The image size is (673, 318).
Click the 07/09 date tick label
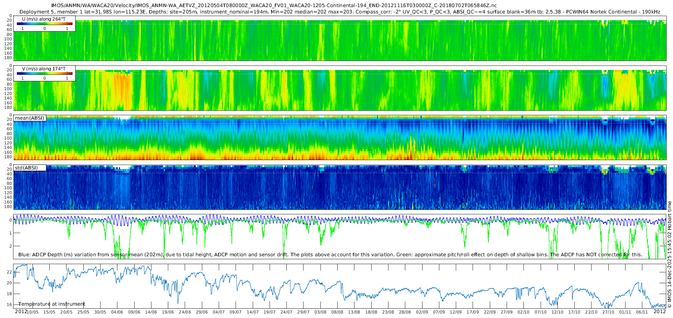[439, 312]
